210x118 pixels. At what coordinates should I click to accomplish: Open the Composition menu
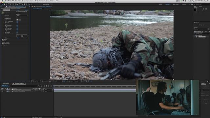point(25,1)
